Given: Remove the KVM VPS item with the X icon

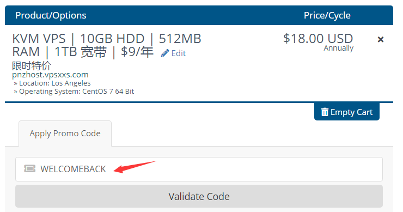Looking at the screenshot, I should pyautogui.click(x=380, y=39).
